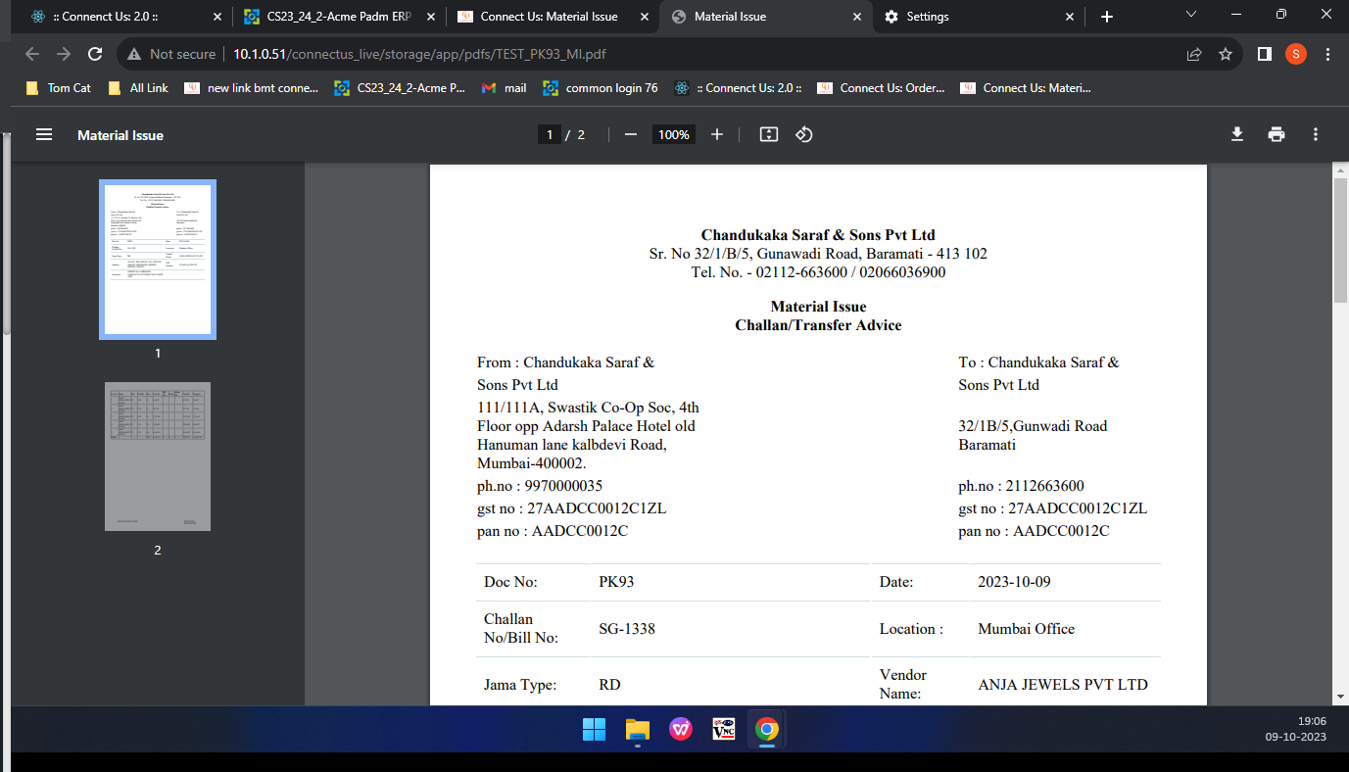
Task: Zoom in the PDF using plus icon
Action: pos(717,134)
